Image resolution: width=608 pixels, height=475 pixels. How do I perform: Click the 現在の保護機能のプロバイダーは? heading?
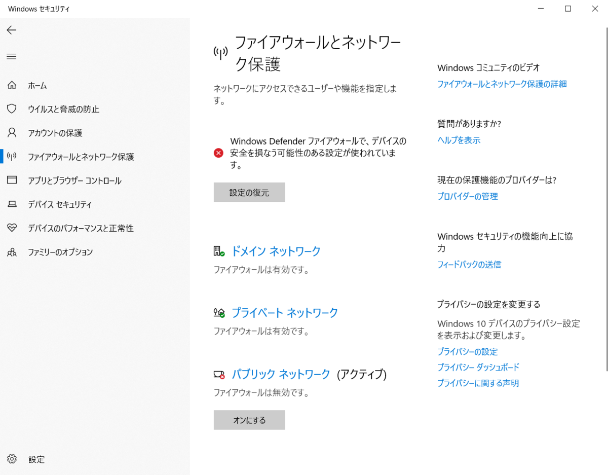pyautogui.click(x=497, y=180)
